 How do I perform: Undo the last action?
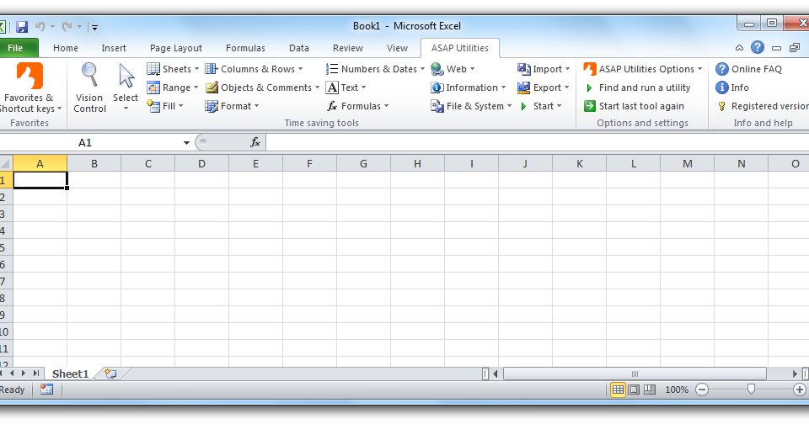40,26
